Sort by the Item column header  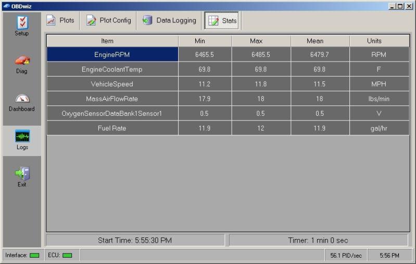tap(112, 41)
